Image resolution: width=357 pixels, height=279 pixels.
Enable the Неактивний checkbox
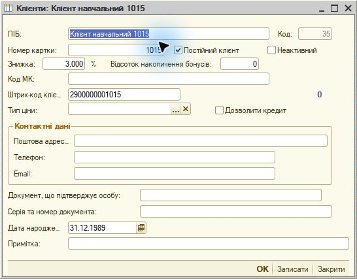click(271, 50)
